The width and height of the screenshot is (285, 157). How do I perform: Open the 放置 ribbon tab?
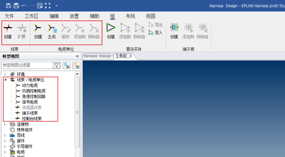tap(74, 16)
